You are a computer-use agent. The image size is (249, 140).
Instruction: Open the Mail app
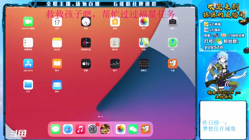[57, 85]
